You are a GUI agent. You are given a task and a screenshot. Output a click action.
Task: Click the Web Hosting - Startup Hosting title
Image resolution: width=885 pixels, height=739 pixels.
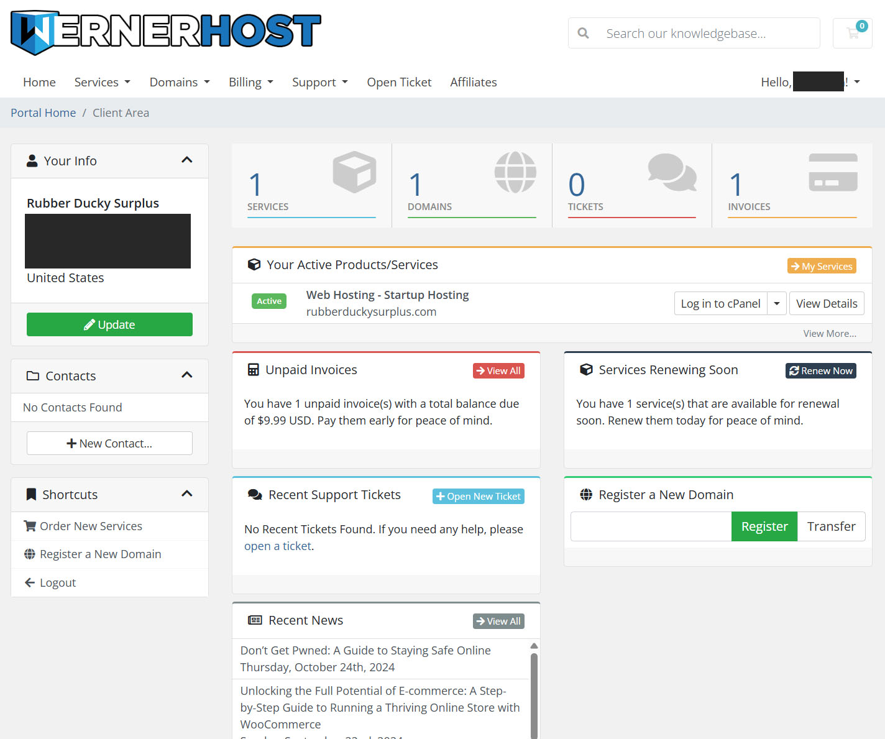coord(387,295)
